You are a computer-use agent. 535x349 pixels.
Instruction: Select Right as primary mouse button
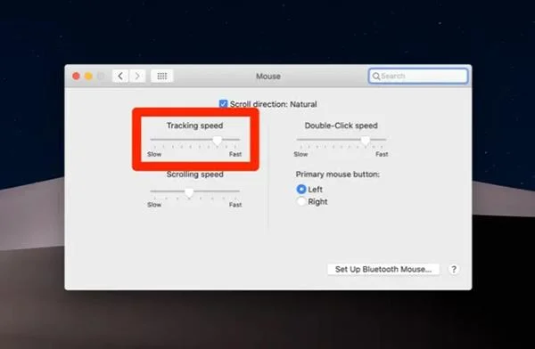(x=301, y=201)
